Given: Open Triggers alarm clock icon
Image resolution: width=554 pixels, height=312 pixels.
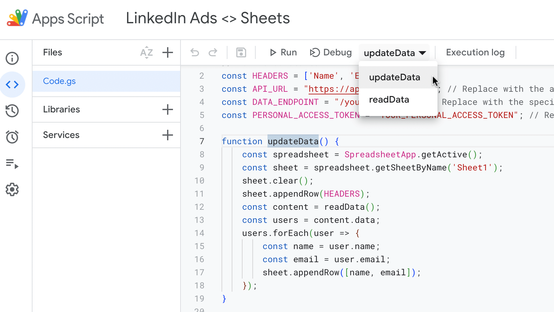Looking at the screenshot, I should [x=12, y=137].
